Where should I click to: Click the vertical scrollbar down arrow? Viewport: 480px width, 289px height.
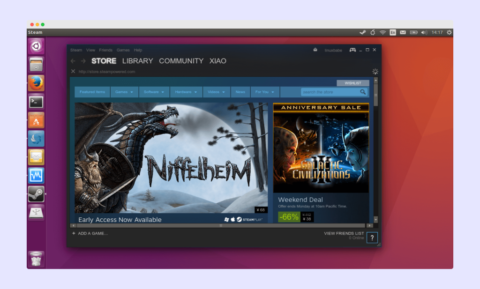pos(375,220)
